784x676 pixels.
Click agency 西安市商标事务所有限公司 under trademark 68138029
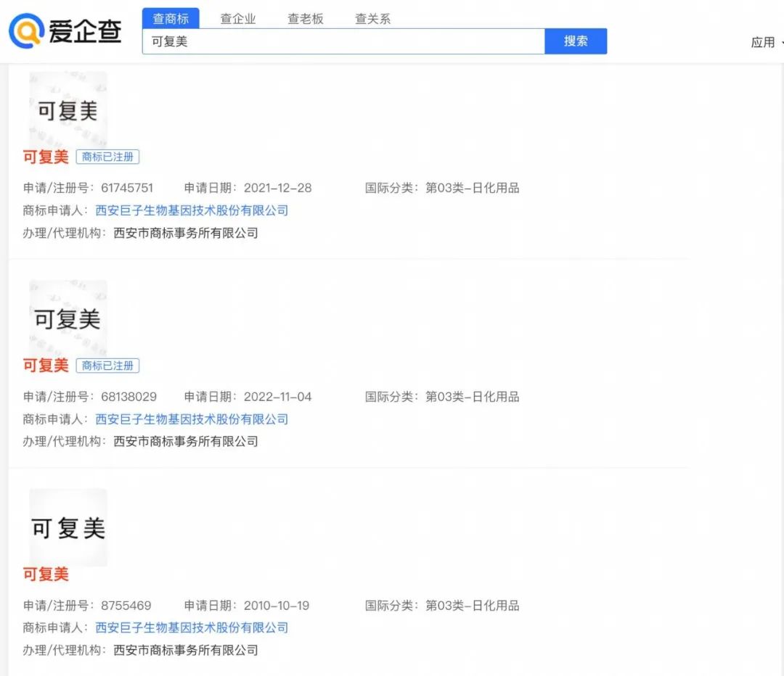click(x=186, y=441)
